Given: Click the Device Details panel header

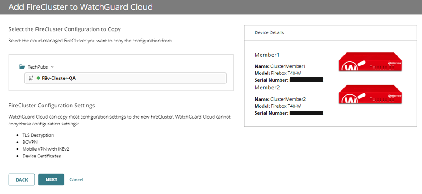Looking at the screenshot, I should click(x=269, y=32).
